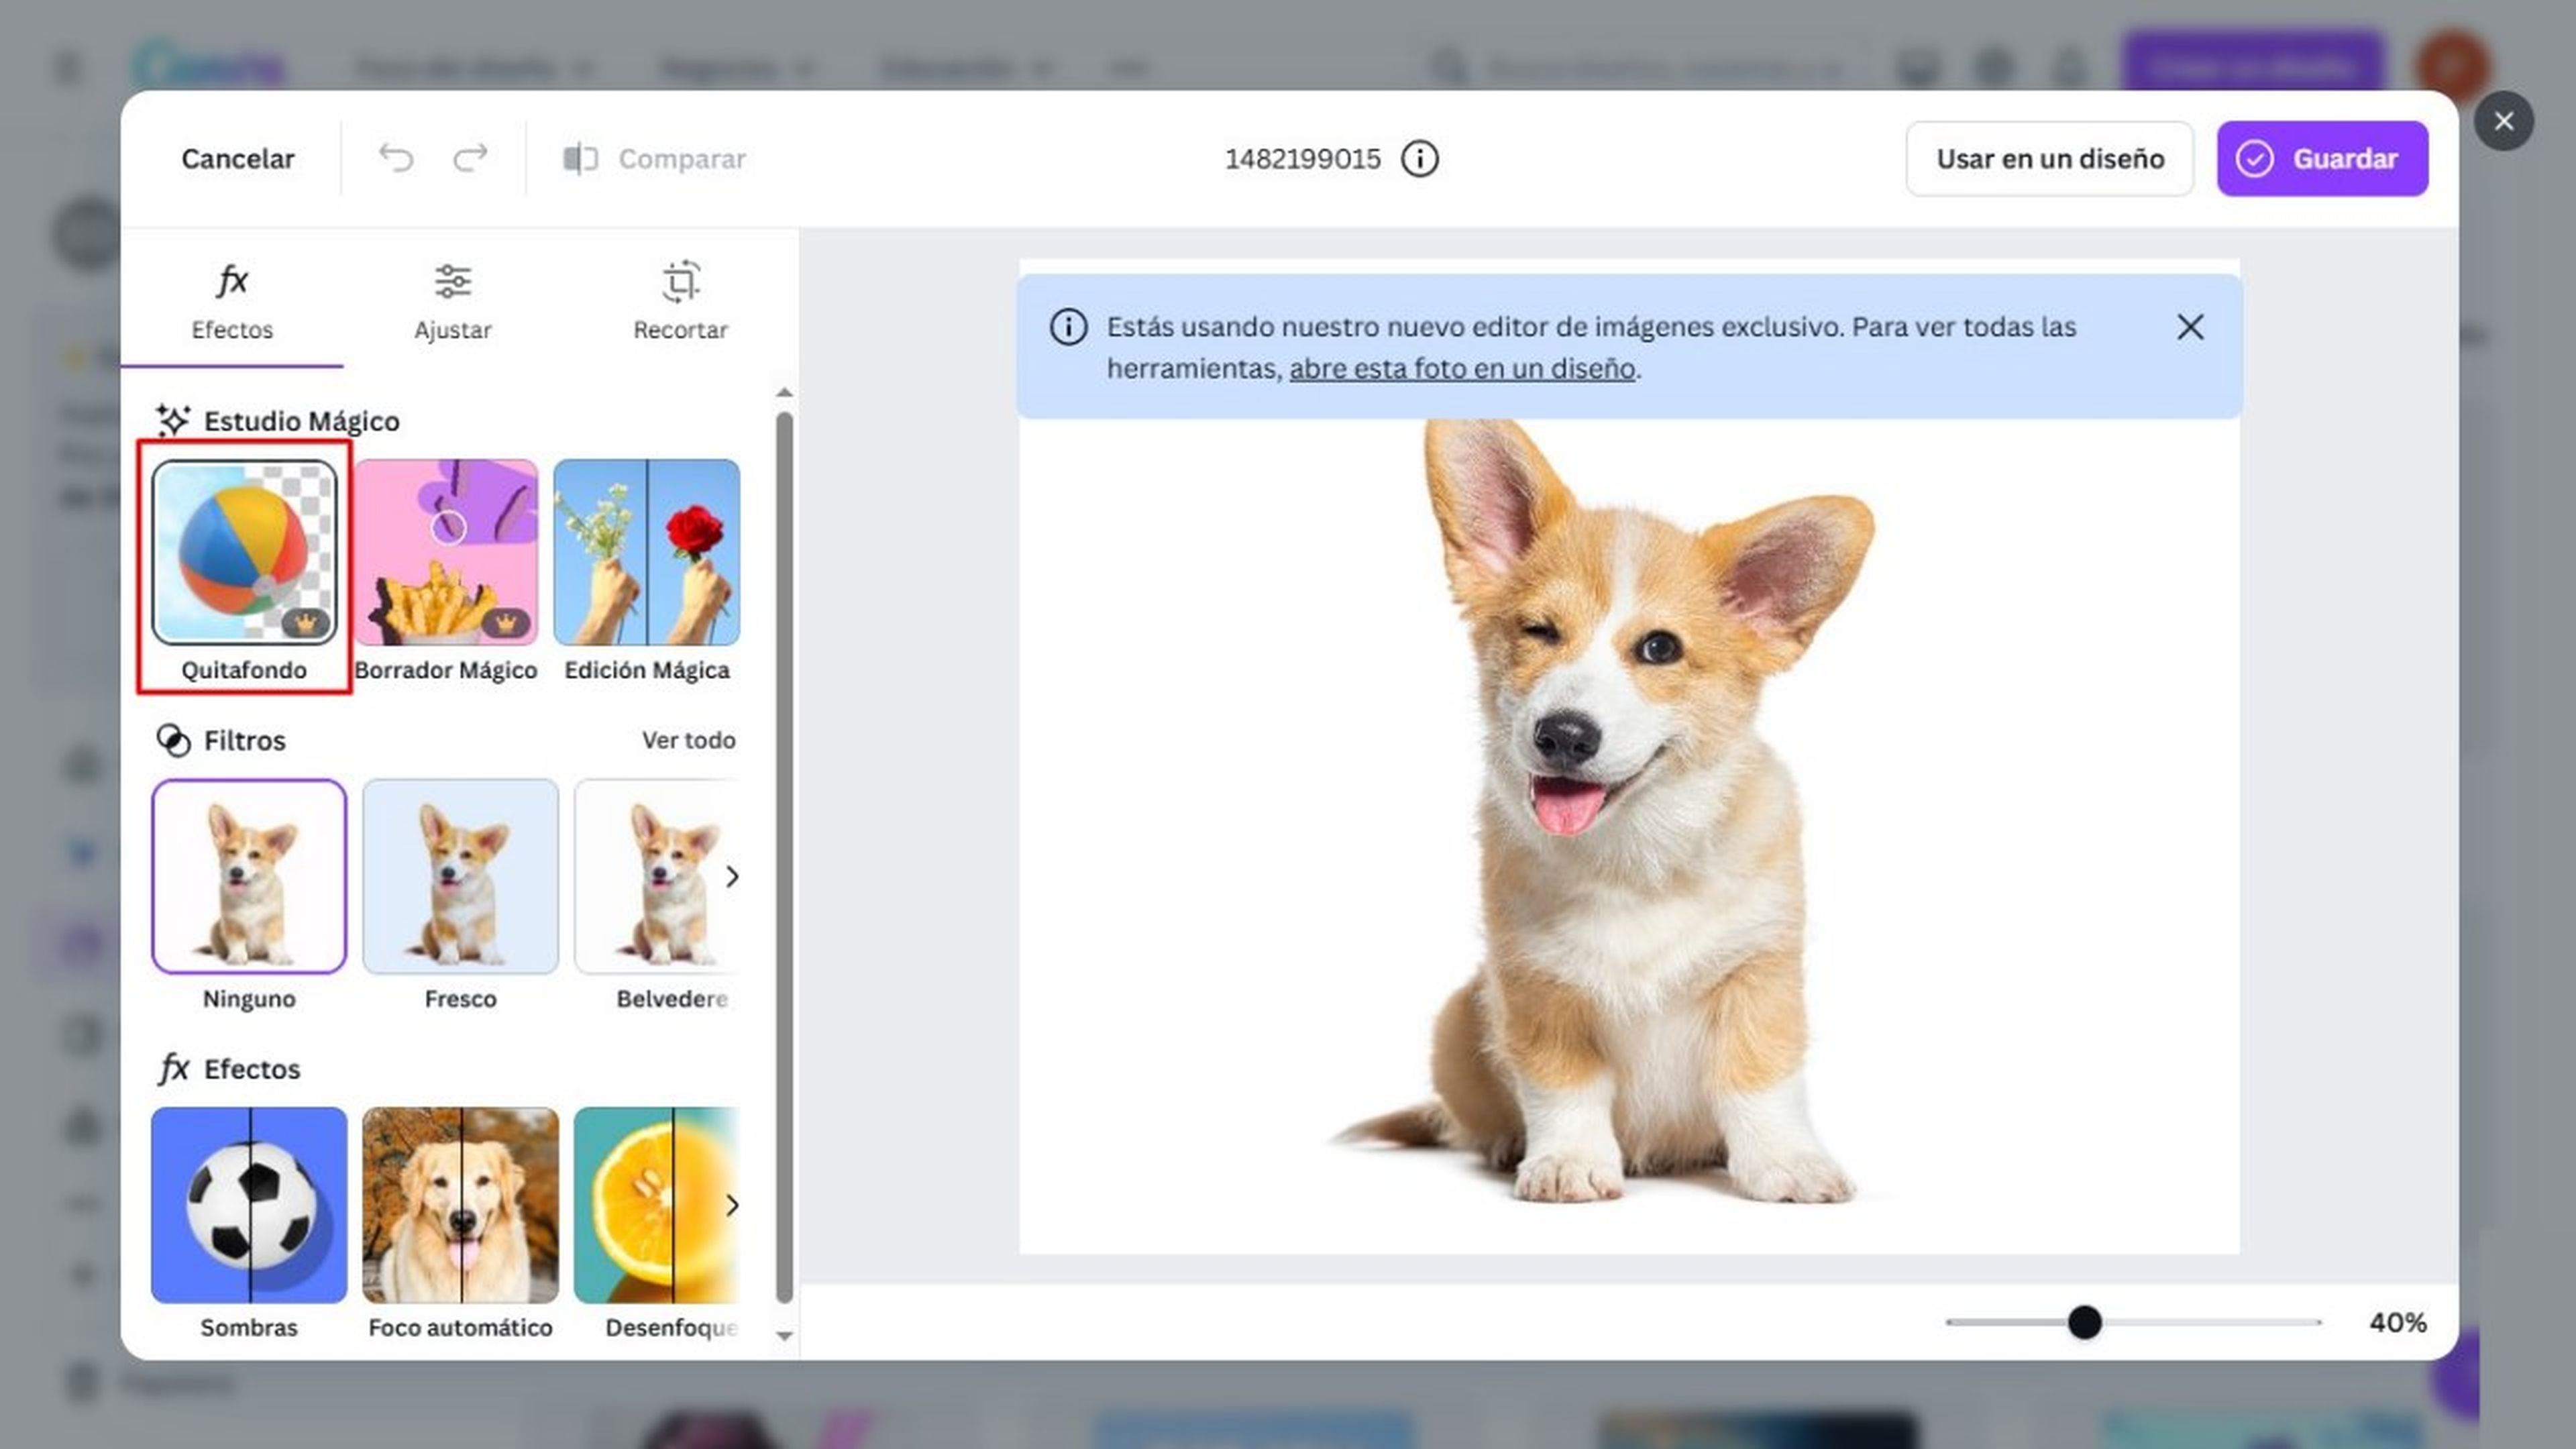Image resolution: width=2576 pixels, height=1449 pixels.
Task: Click the crown badge on Borrador Mágico
Action: pos(506,623)
